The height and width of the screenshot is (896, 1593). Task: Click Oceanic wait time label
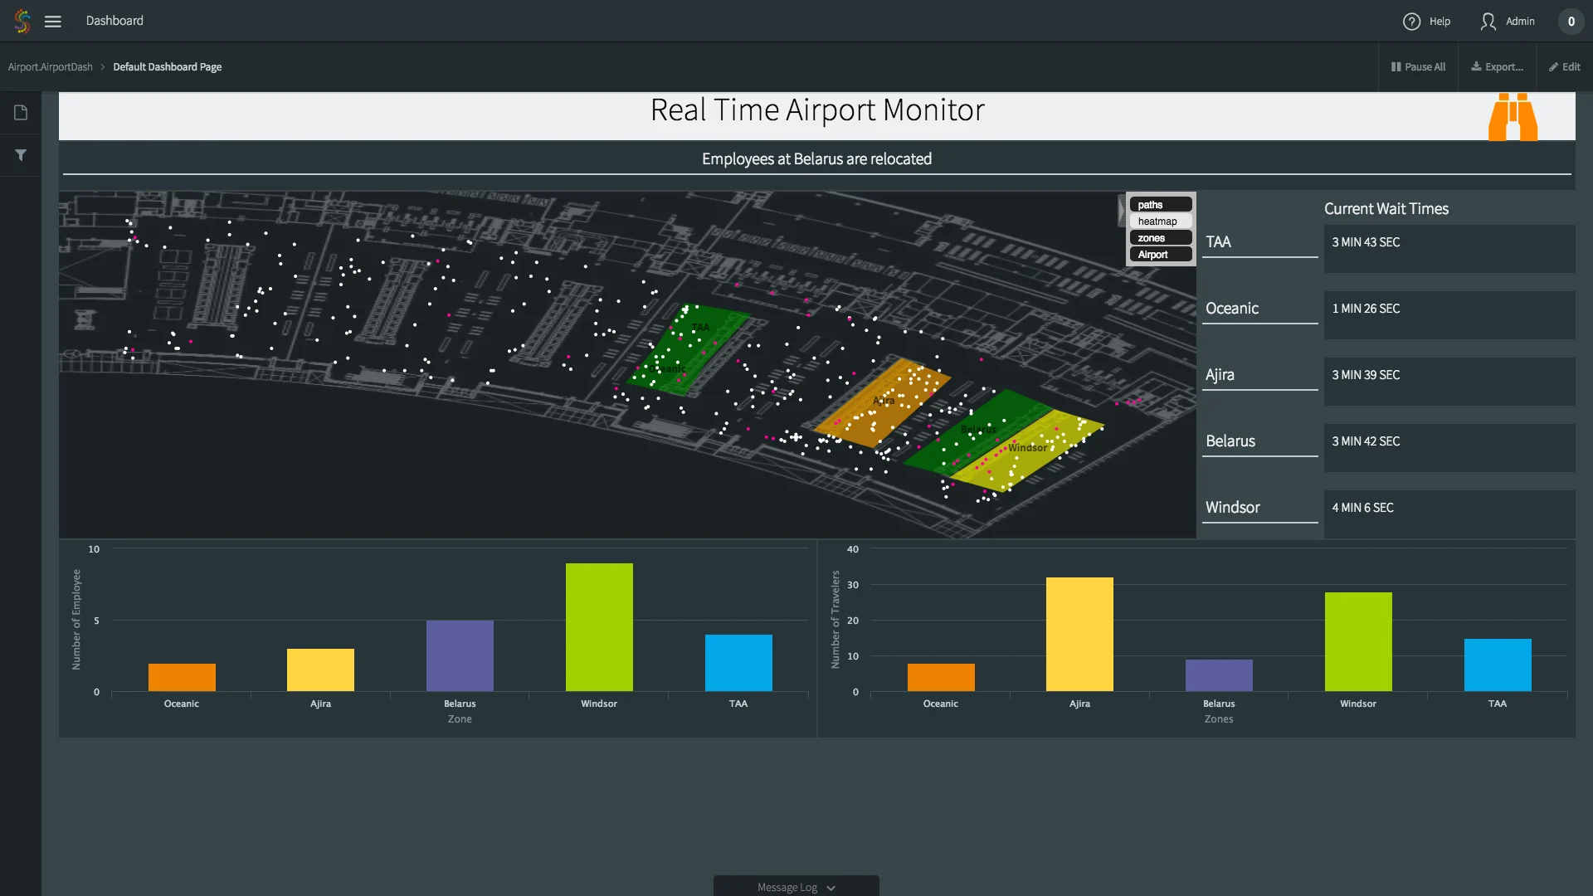pyautogui.click(x=1232, y=309)
